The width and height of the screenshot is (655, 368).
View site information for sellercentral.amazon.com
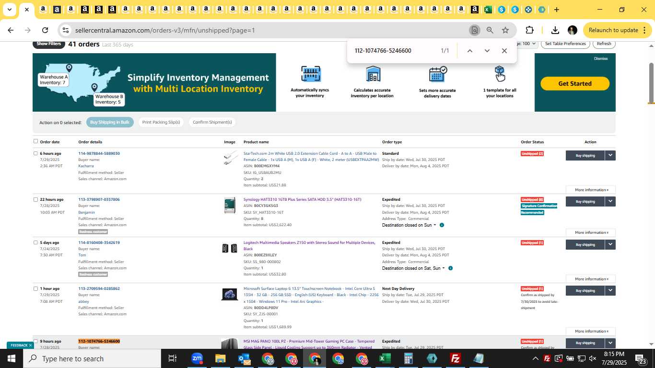point(66,30)
